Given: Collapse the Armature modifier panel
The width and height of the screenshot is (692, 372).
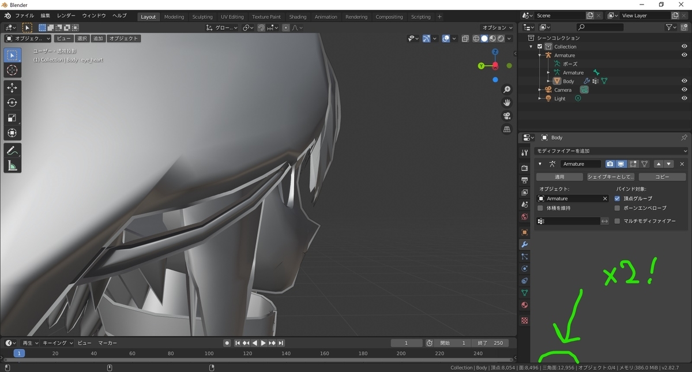Looking at the screenshot, I should click(x=540, y=164).
